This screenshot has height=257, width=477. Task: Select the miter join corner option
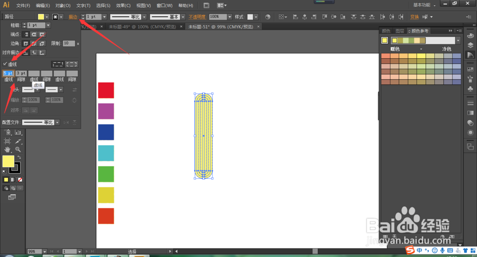[x=26, y=43]
